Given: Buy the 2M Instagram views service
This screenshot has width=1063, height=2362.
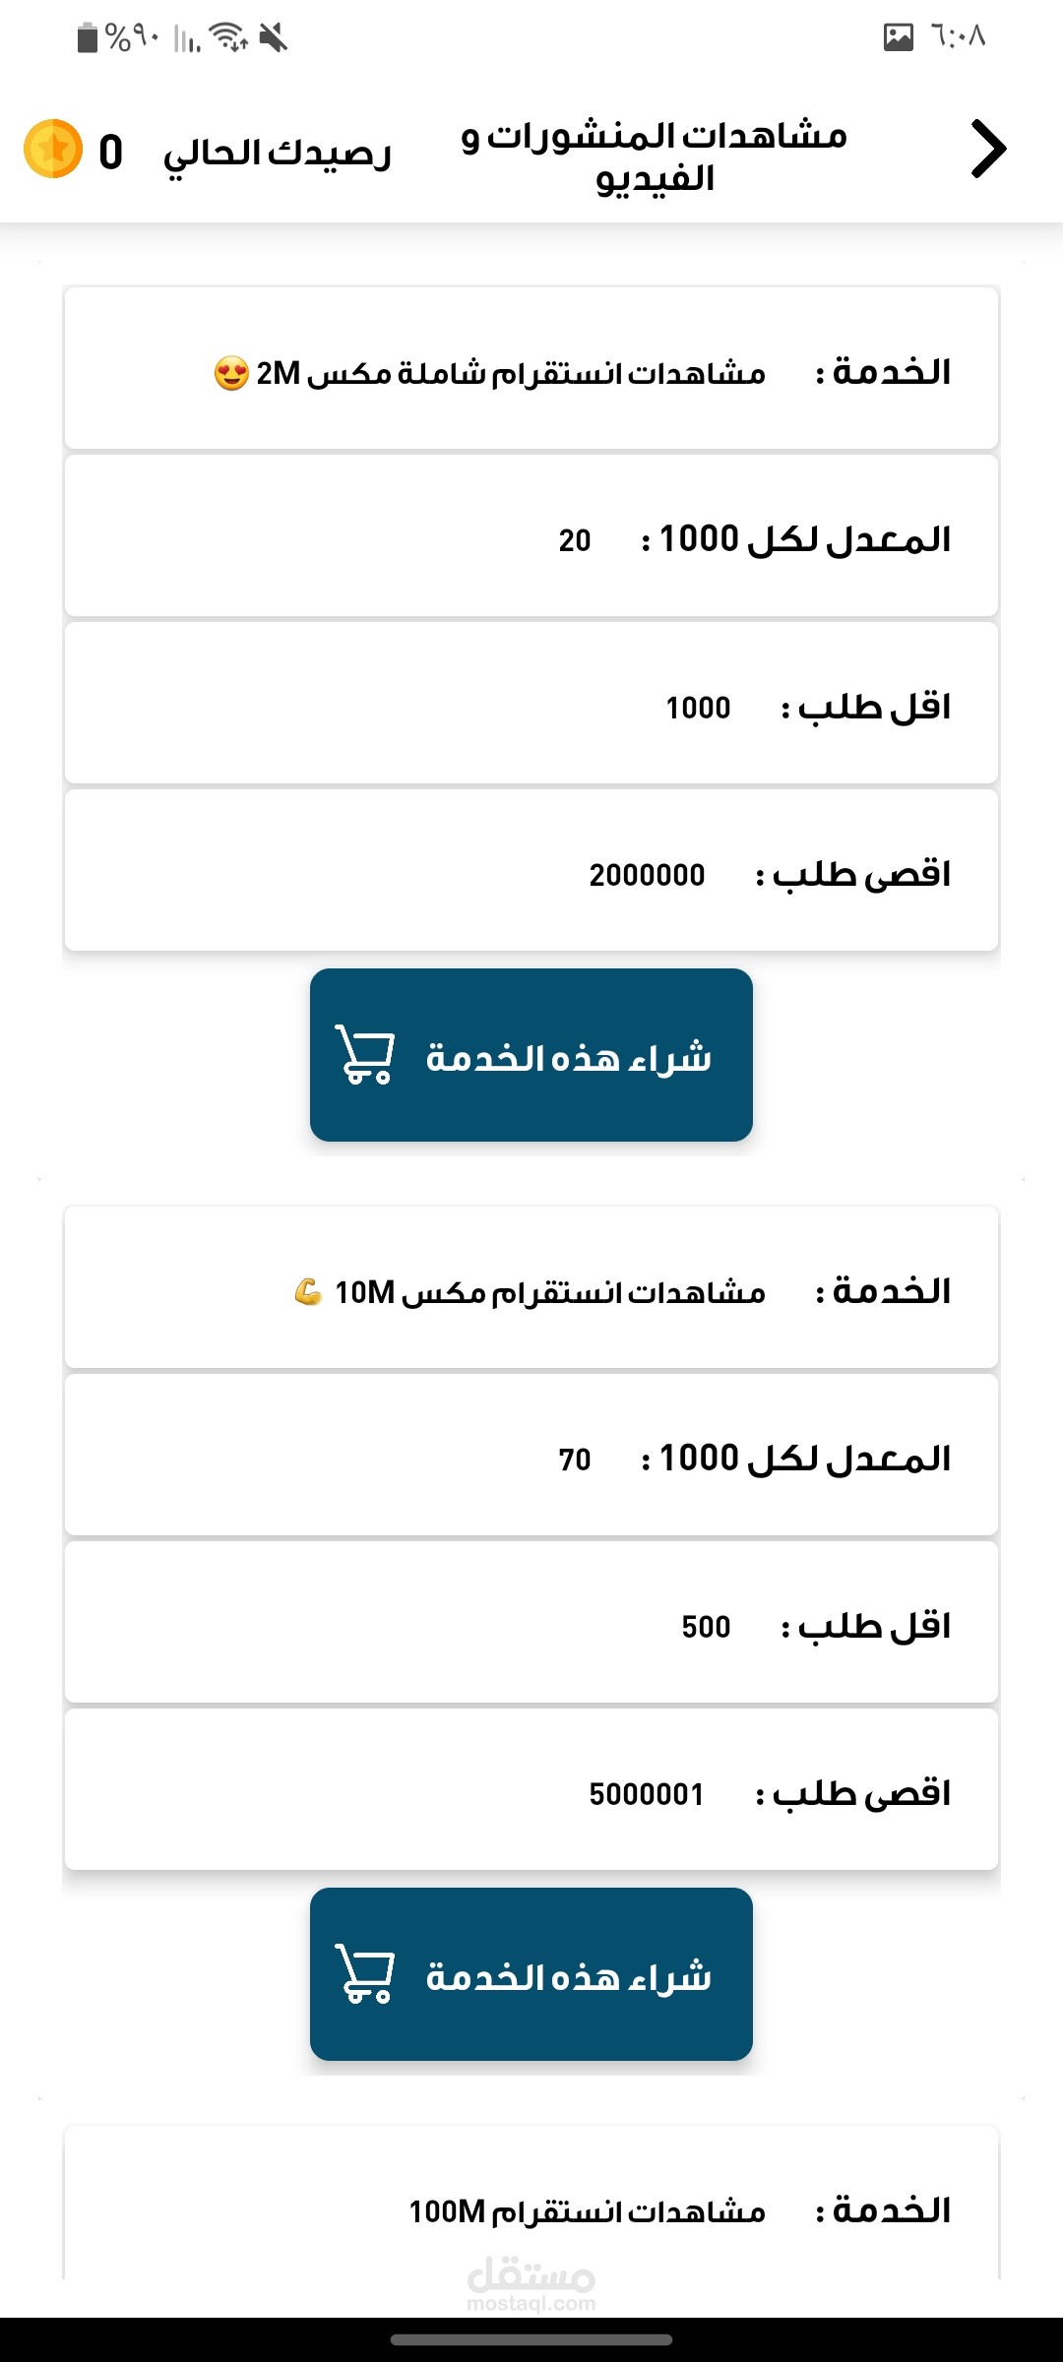Looking at the screenshot, I should coord(531,1055).
